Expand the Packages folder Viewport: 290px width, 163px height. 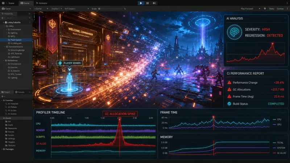[x=2, y=149]
